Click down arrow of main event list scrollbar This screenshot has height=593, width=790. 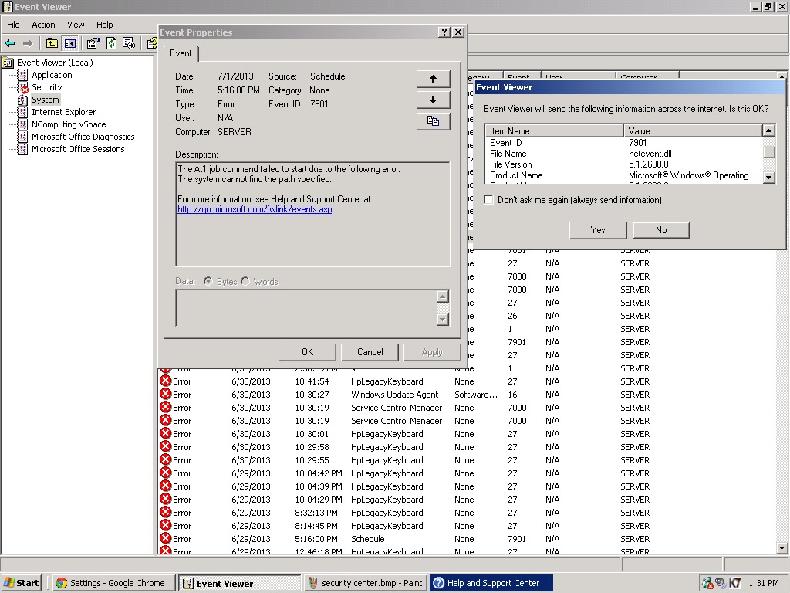782,548
